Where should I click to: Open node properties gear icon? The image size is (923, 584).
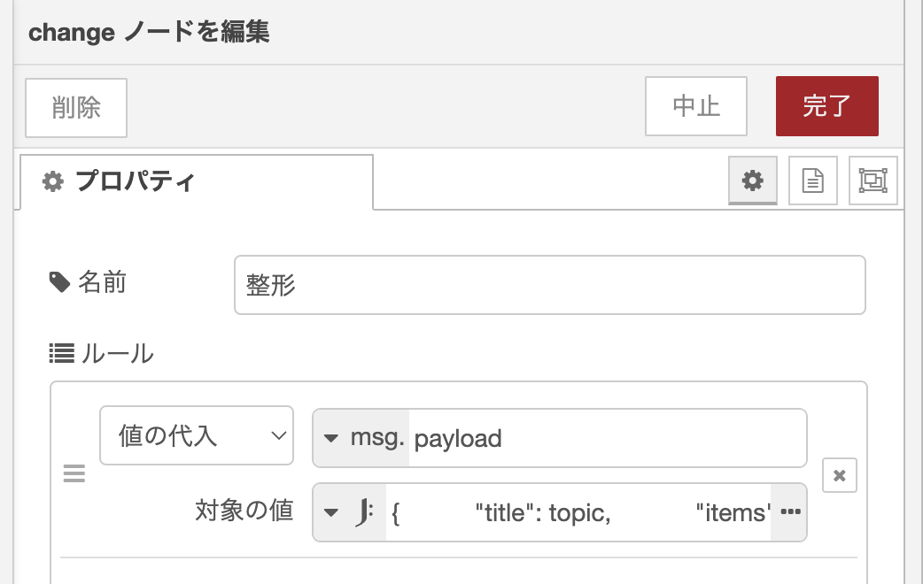(x=752, y=180)
